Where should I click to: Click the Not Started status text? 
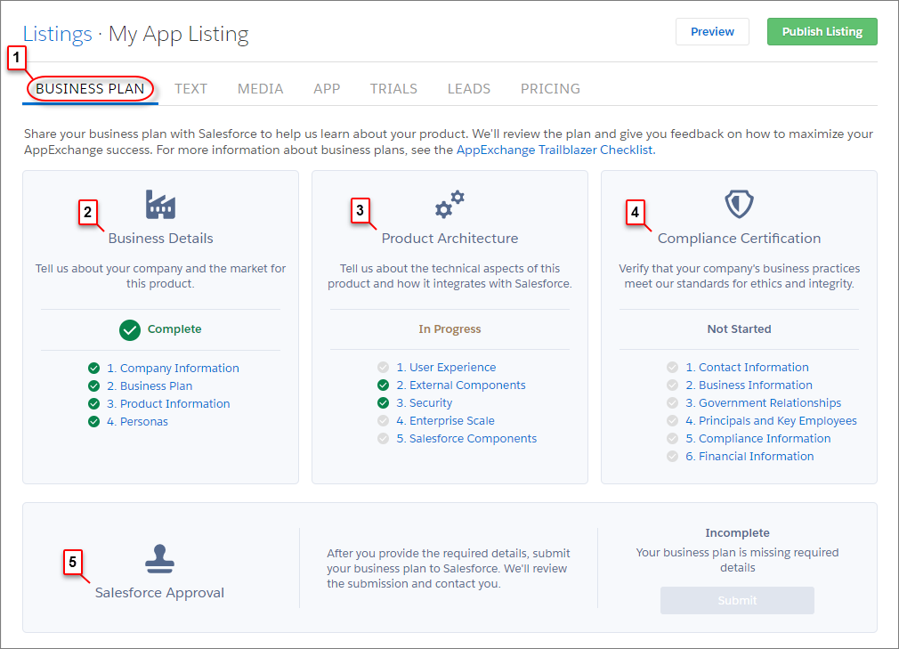tap(739, 329)
